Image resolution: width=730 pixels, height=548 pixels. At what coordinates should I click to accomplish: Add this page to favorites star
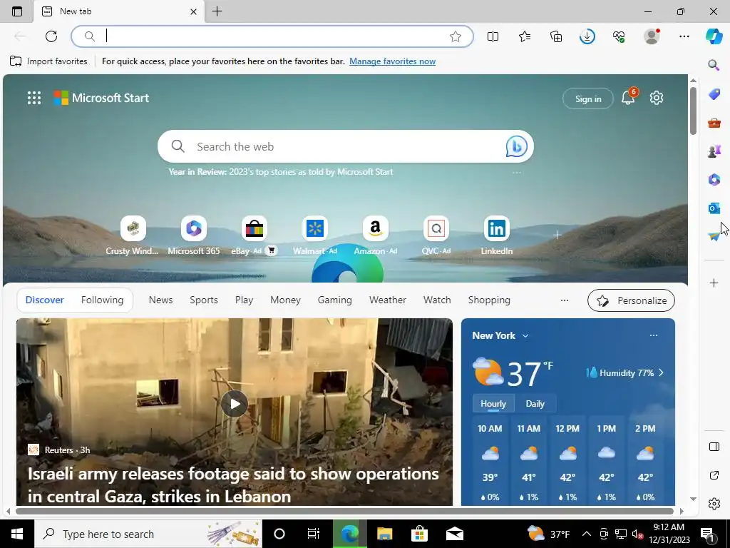coord(456,36)
